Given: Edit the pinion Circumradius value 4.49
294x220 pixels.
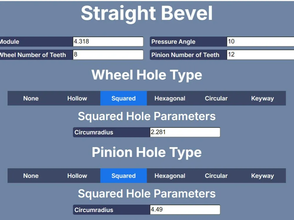Looking at the screenshot, I should (x=185, y=209).
